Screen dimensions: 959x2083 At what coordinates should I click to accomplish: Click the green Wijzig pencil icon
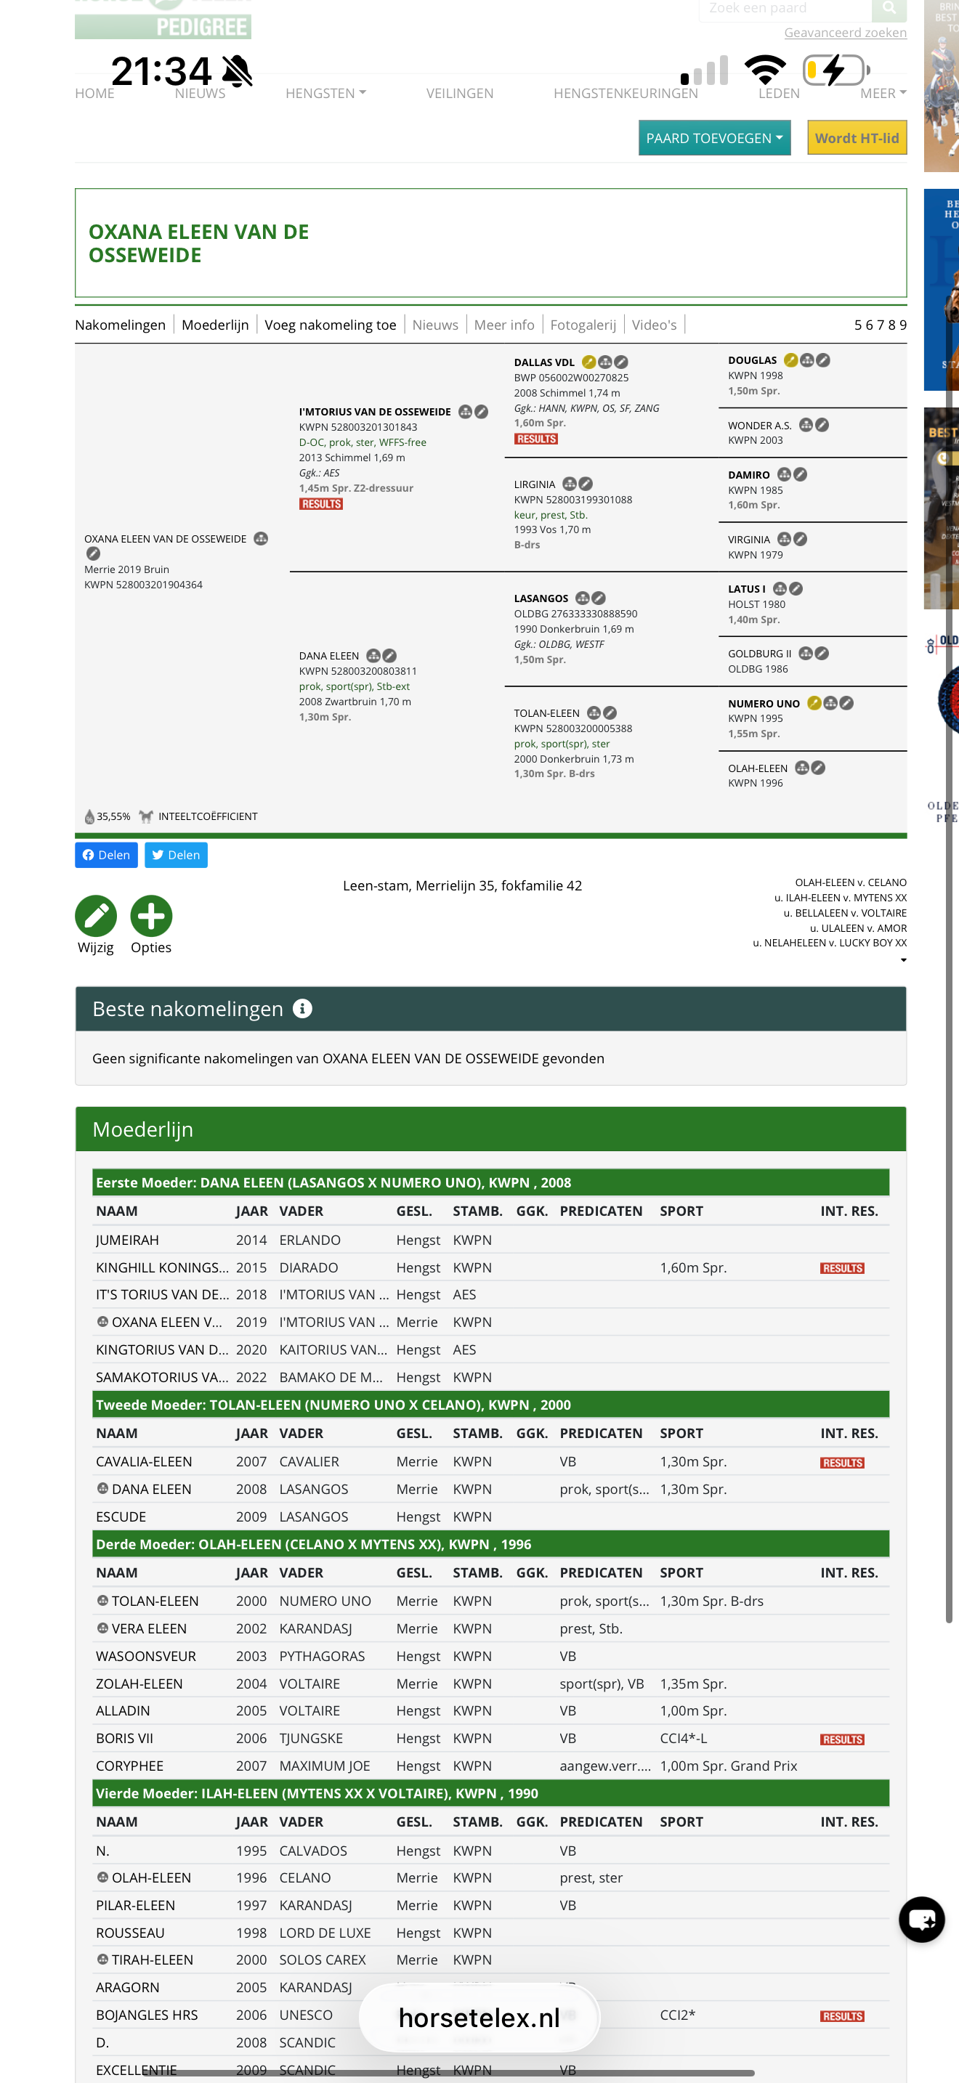coord(95,916)
